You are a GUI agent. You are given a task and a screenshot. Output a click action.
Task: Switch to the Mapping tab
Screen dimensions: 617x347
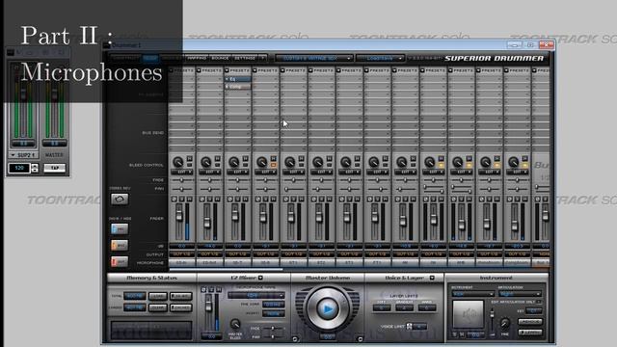click(197, 58)
